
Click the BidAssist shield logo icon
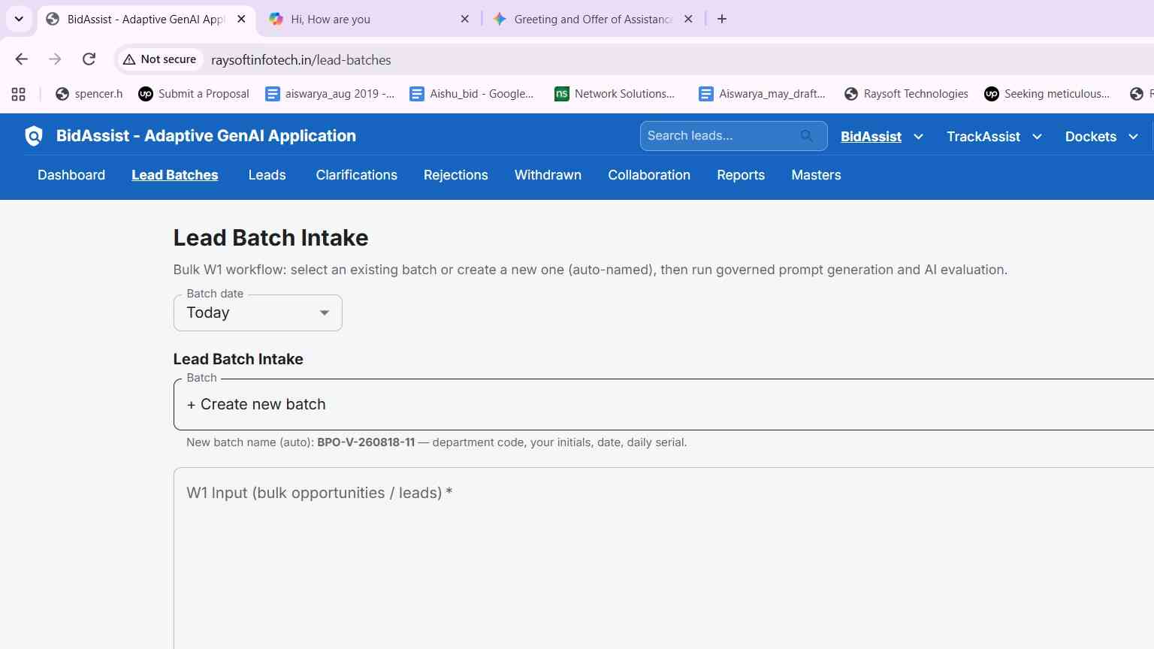[x=34, y=136]
